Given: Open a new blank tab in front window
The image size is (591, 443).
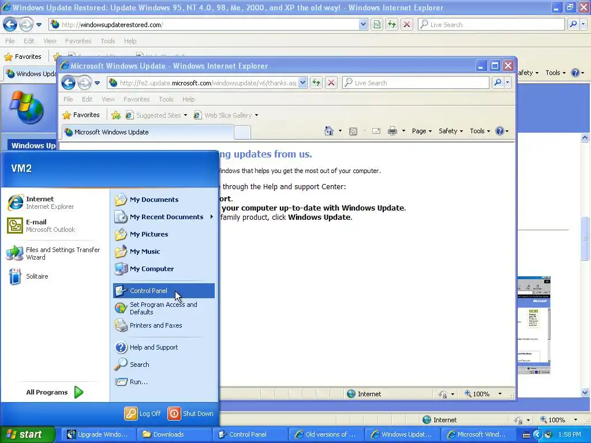Looking at the screenshot, I should pyautogui.click(x=242, y=133).
